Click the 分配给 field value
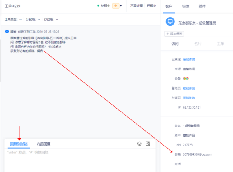Screen dimensions: 233x172 click(x=39, y=19)
